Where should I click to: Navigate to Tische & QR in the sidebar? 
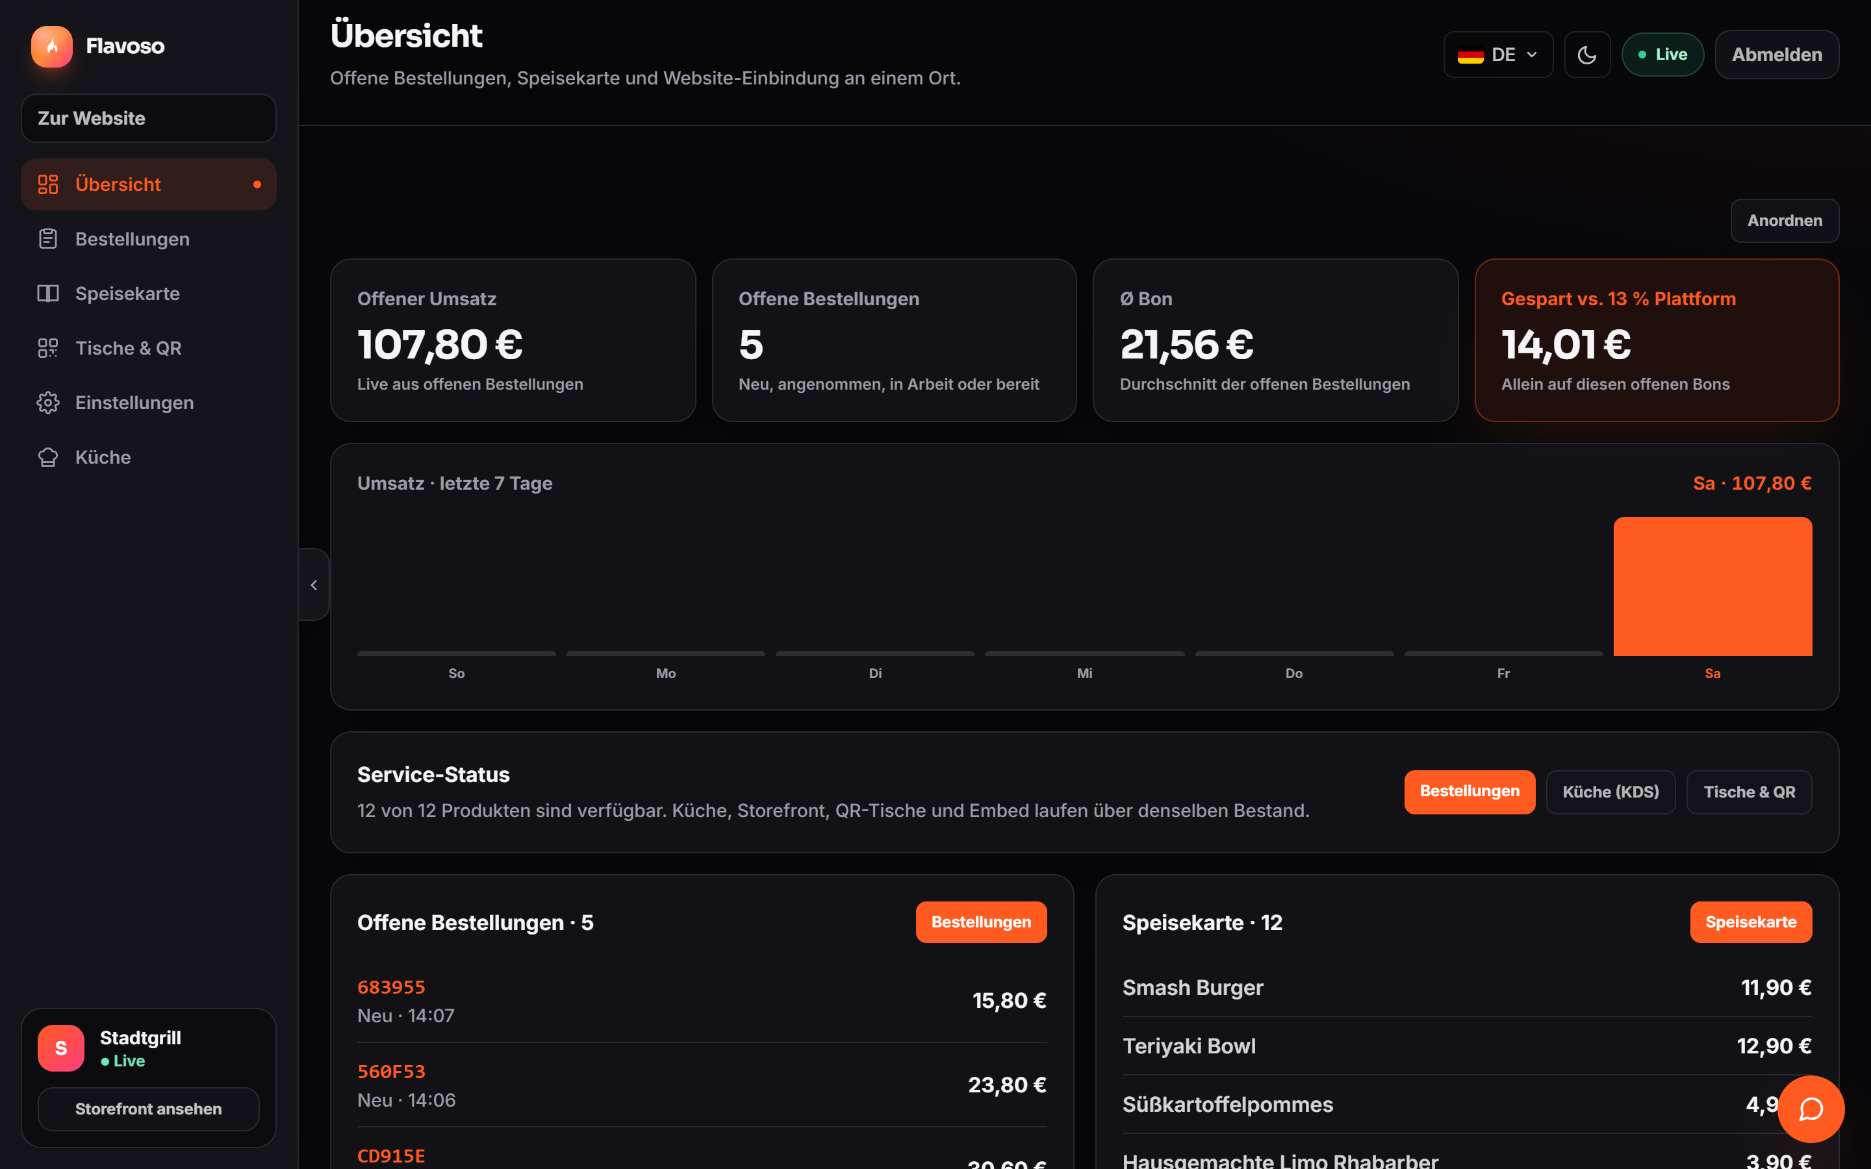tap(148, 348)
